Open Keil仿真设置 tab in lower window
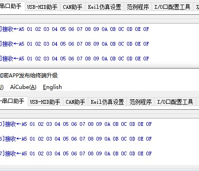This screenshot has width=199, height=171. [x=107, y=102]
